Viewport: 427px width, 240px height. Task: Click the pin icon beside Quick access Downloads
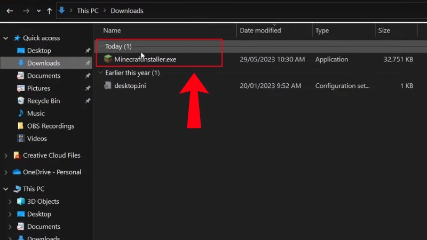(88, 63)
